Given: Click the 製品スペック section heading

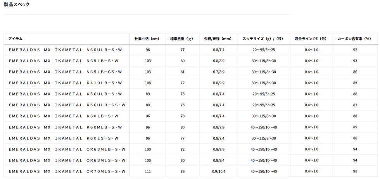Looking at the screenshot, I should pos(17,5).
